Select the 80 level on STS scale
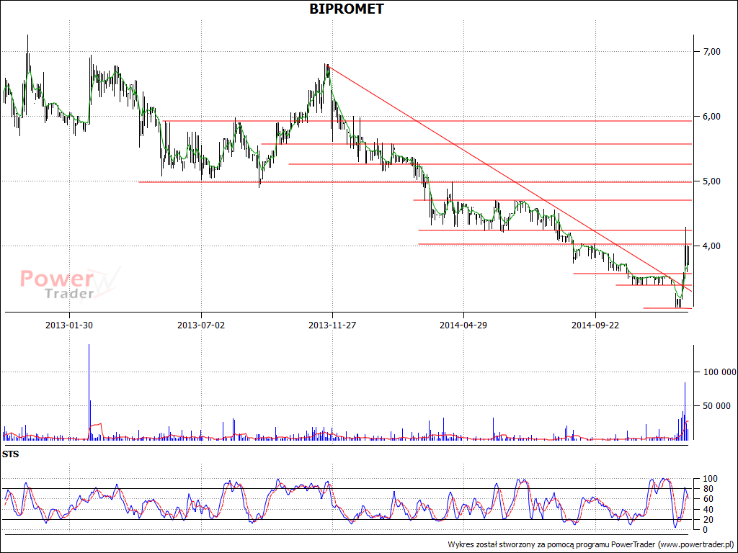The width and height of the screenshot is (738, 553). click(708, 489)
